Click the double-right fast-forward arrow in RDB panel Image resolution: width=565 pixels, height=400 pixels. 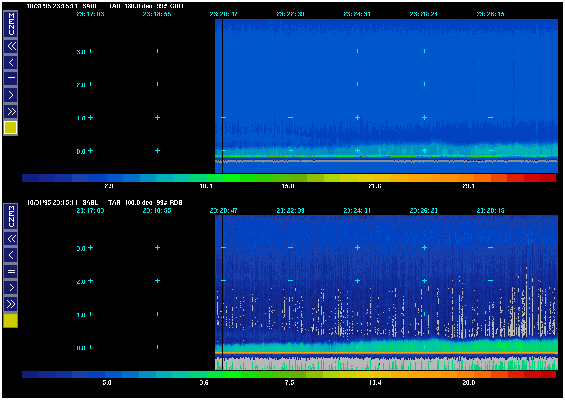tap(11, 304)
